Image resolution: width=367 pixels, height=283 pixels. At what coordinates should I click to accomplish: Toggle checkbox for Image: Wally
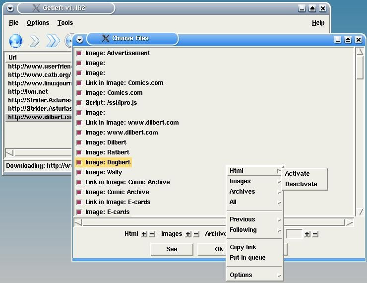click(79, 172)
